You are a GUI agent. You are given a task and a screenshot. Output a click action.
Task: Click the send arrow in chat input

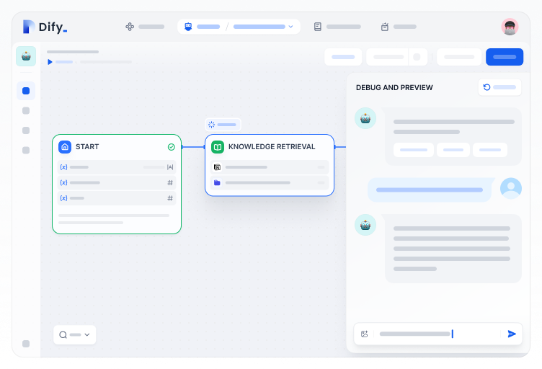coord(512,334)
